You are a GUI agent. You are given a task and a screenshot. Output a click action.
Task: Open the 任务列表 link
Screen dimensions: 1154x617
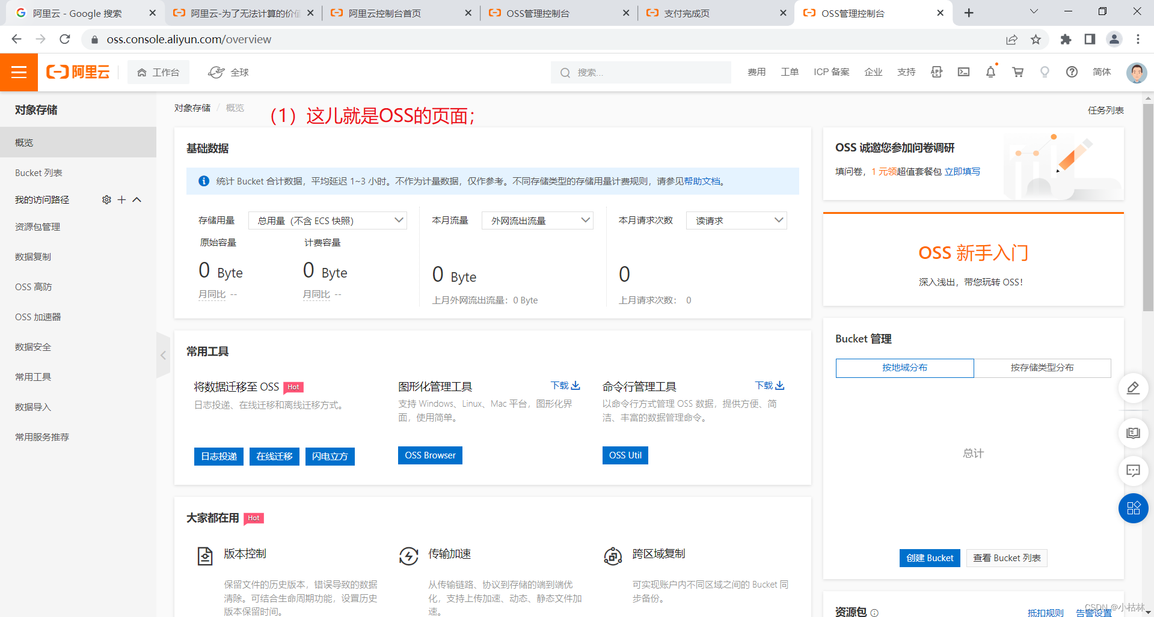pos(1105,110)
